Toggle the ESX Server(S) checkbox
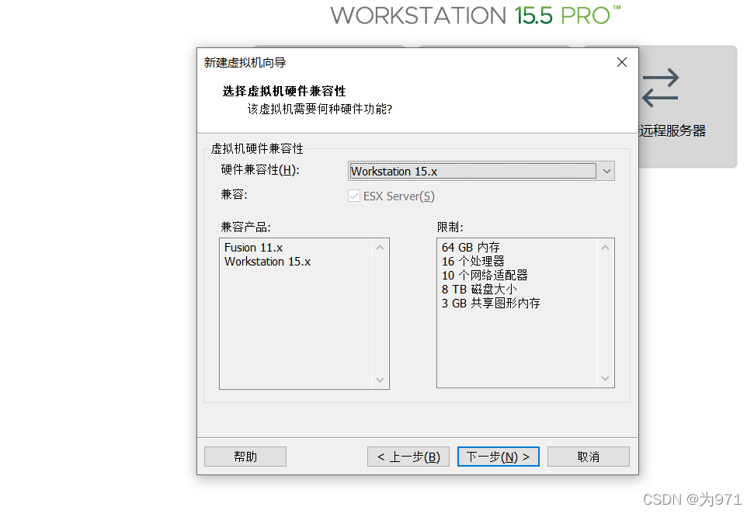The image size is (754, 514). coord(354,196)
